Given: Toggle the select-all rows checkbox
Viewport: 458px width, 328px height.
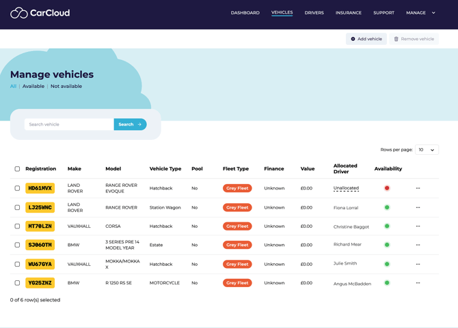Looking at the screenshot, I should click(x=17, y=169).
